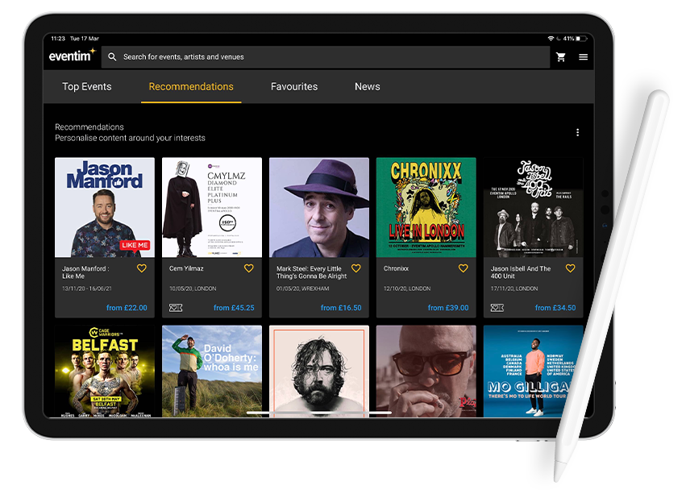Open the Cem Yilmaz CMYLMZ poster

pos(212,207)
